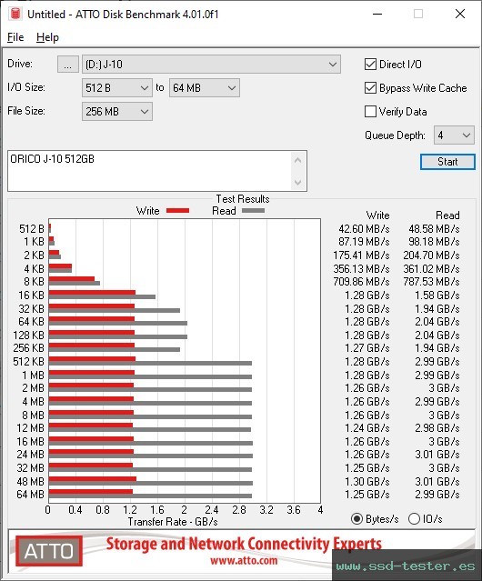
Task: Click the gray Read legend swatch
Action: click(253, 210)
